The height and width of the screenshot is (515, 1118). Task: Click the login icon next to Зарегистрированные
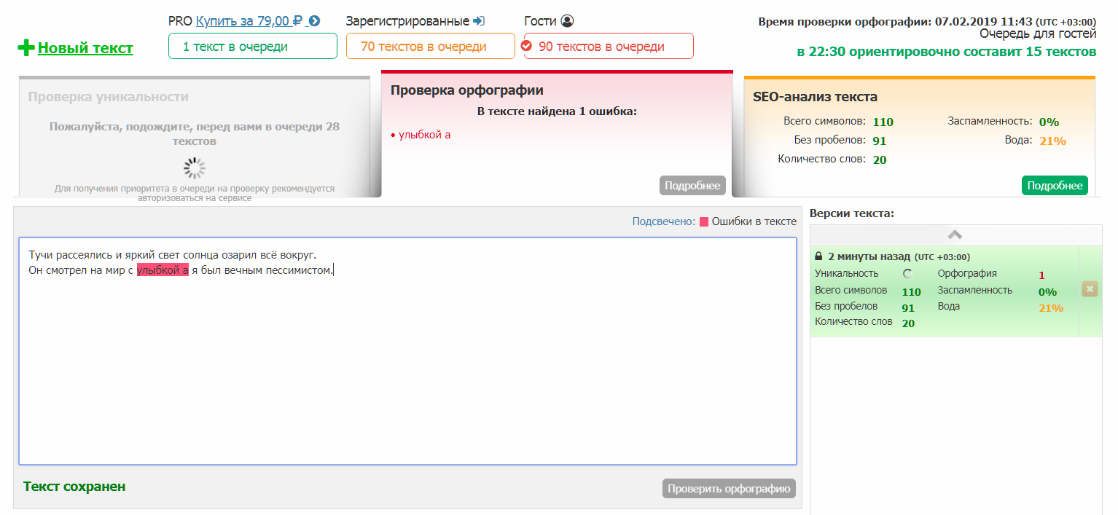point(479,21)
